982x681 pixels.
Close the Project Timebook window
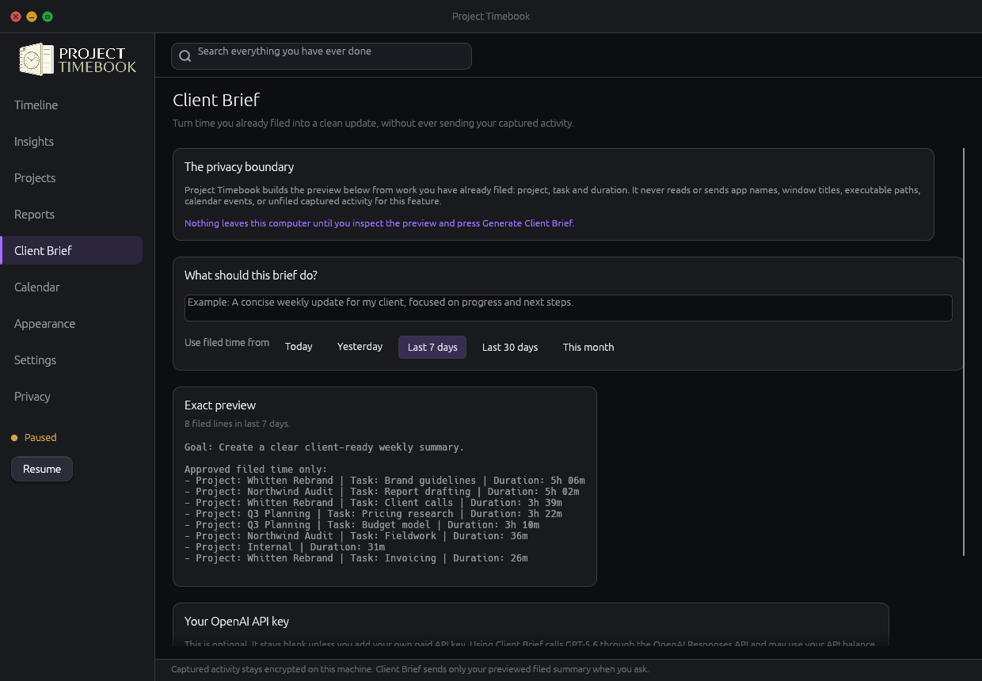(16, 17)
